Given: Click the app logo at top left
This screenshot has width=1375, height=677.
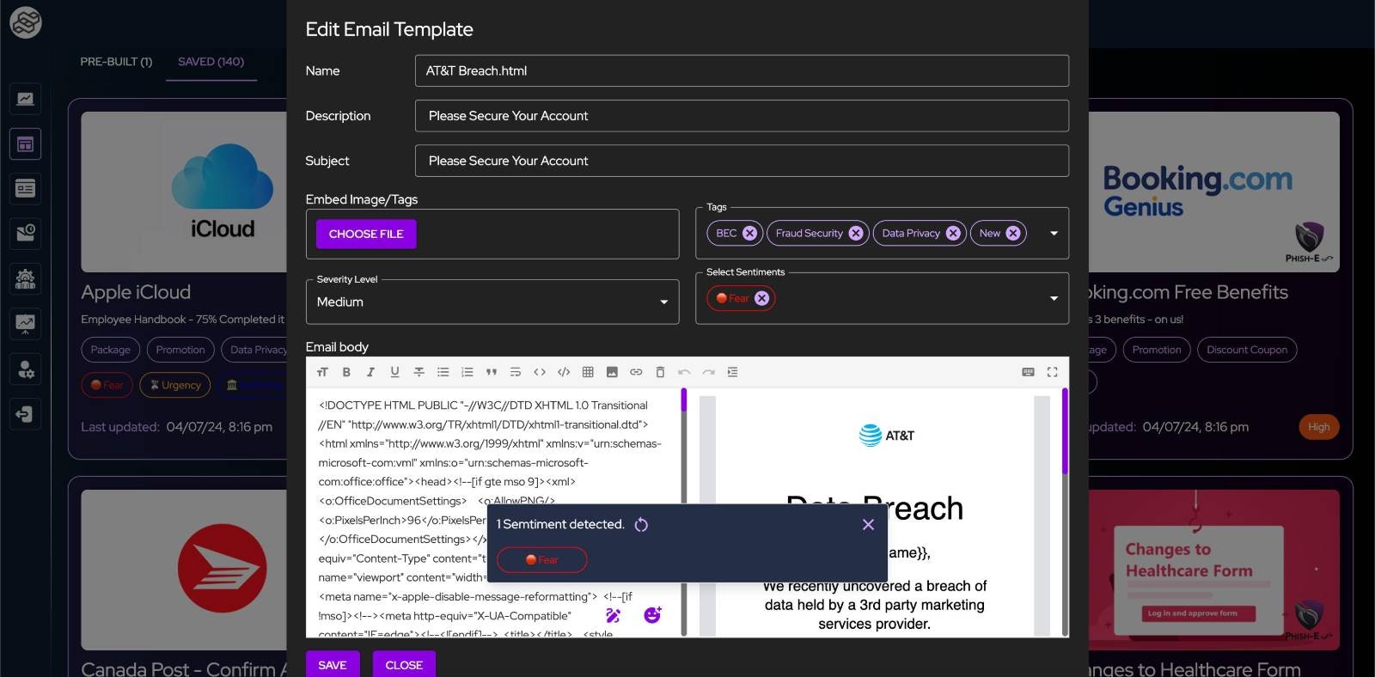Looking at the screenshot, I should pos(26,22).
